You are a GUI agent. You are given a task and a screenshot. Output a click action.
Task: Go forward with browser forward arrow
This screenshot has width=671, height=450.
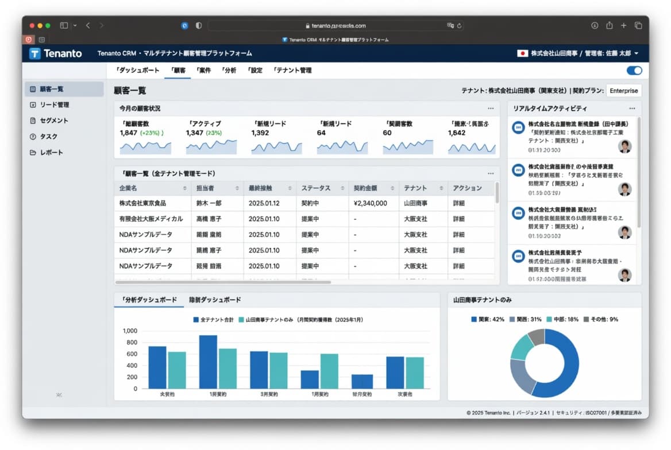point(102,26)
